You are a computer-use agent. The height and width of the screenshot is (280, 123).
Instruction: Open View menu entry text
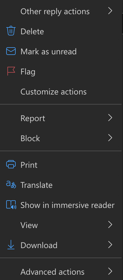click(29, 225)
